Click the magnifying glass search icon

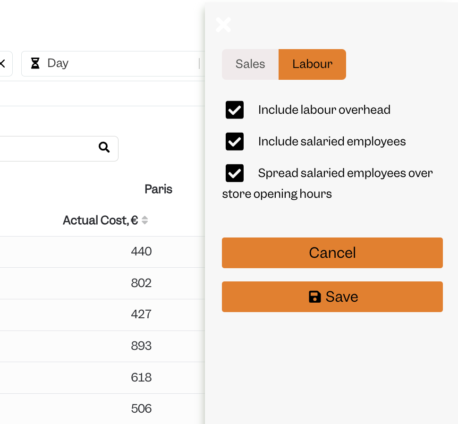[x=104, y=147]
